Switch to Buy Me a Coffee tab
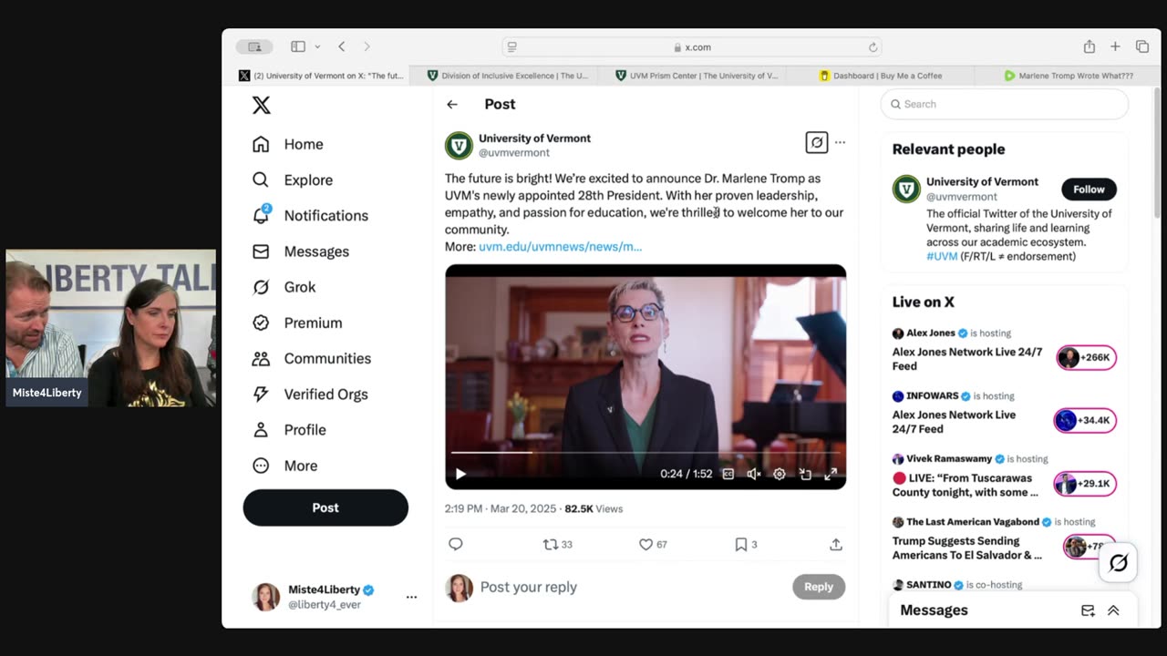 [x=880, y=76]
